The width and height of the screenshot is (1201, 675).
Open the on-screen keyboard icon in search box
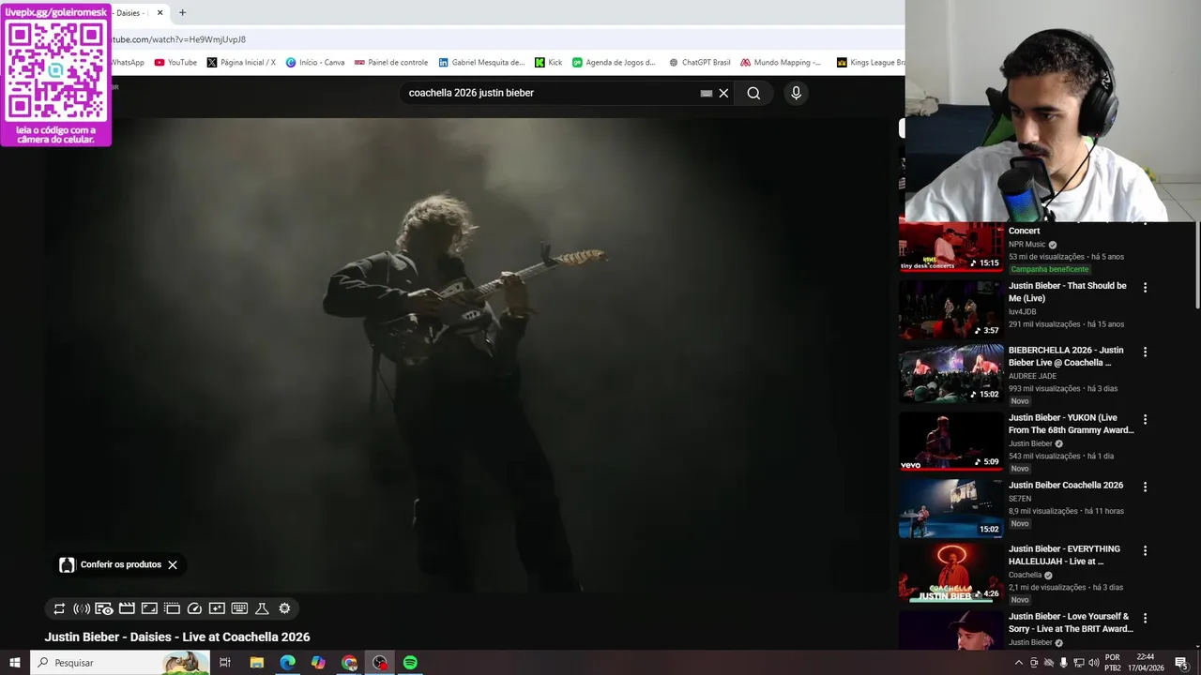707,93
